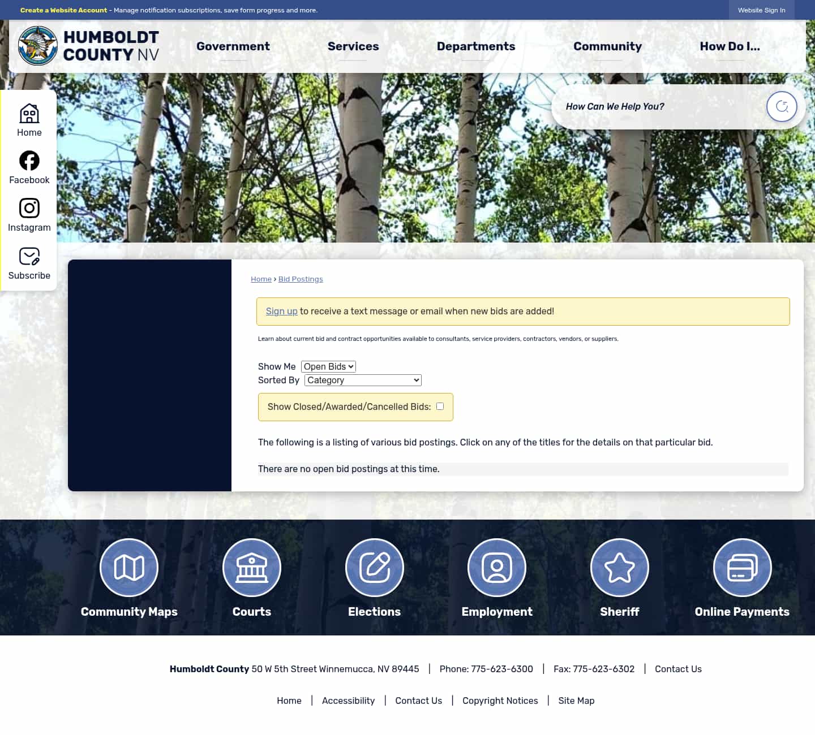Open the Show Me Open Bids dropdown
This screenshot has height=735, width=815.
click(328, 366)
